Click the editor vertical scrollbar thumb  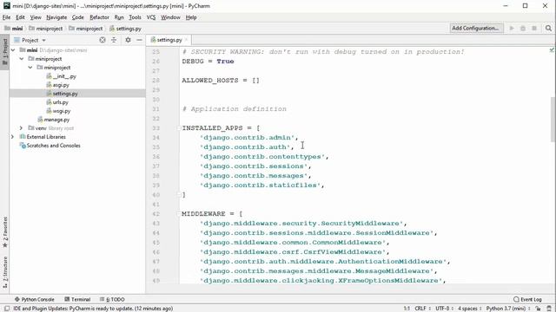tap(553, 120)
